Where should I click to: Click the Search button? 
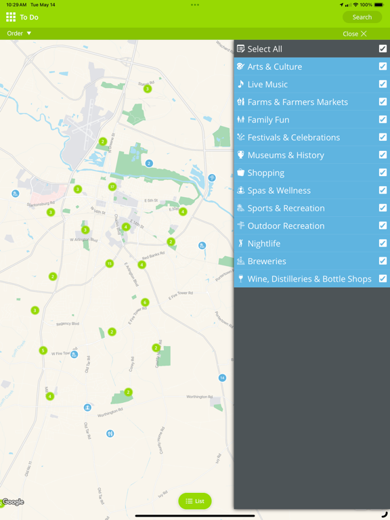(362, 17)
